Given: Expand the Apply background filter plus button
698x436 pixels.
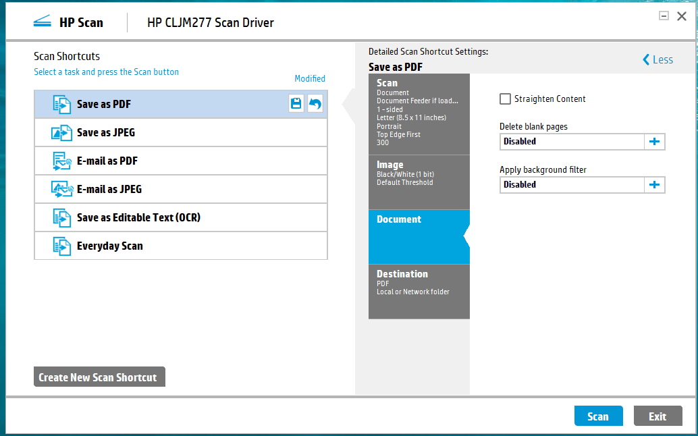Looking at the screenshot, I should pyautogui.click(x=654, y=185).
